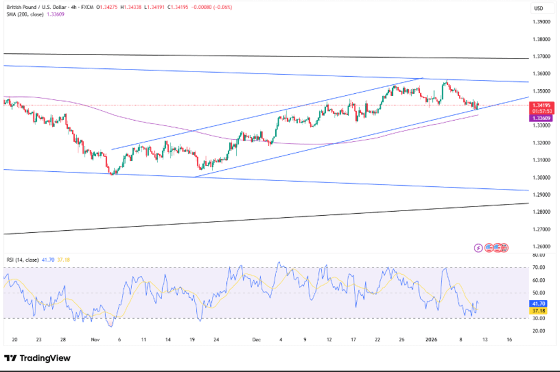Click the yellow RSI average tag 37.18
The image size is (560, 372).
[x=538, y=311]
